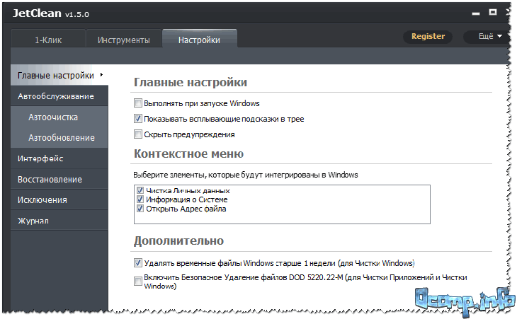This screenshot has width=517, height=319.
Task: Open Автообслуживание settings section
Action: point(59,96)
